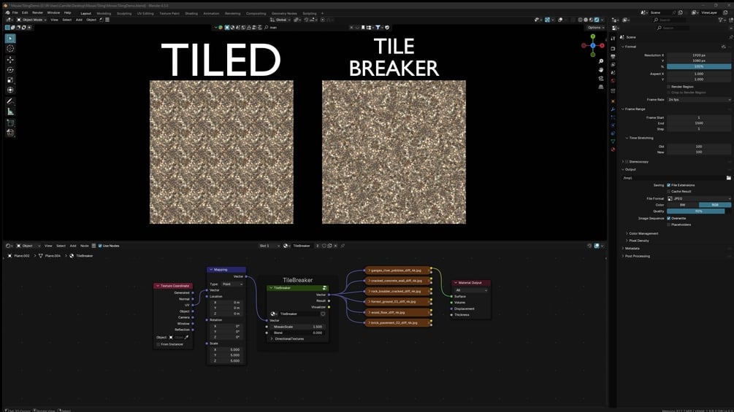This screenshot has height=412, width=734.
Task: Select RGB color mode
Action: [715, 205]
